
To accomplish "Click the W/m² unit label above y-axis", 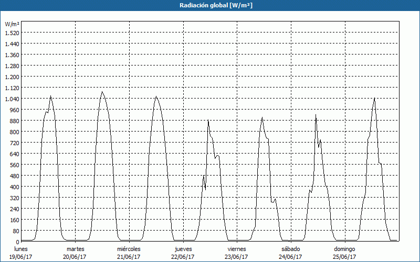I will pyautogui.click(x=12, y=24).
